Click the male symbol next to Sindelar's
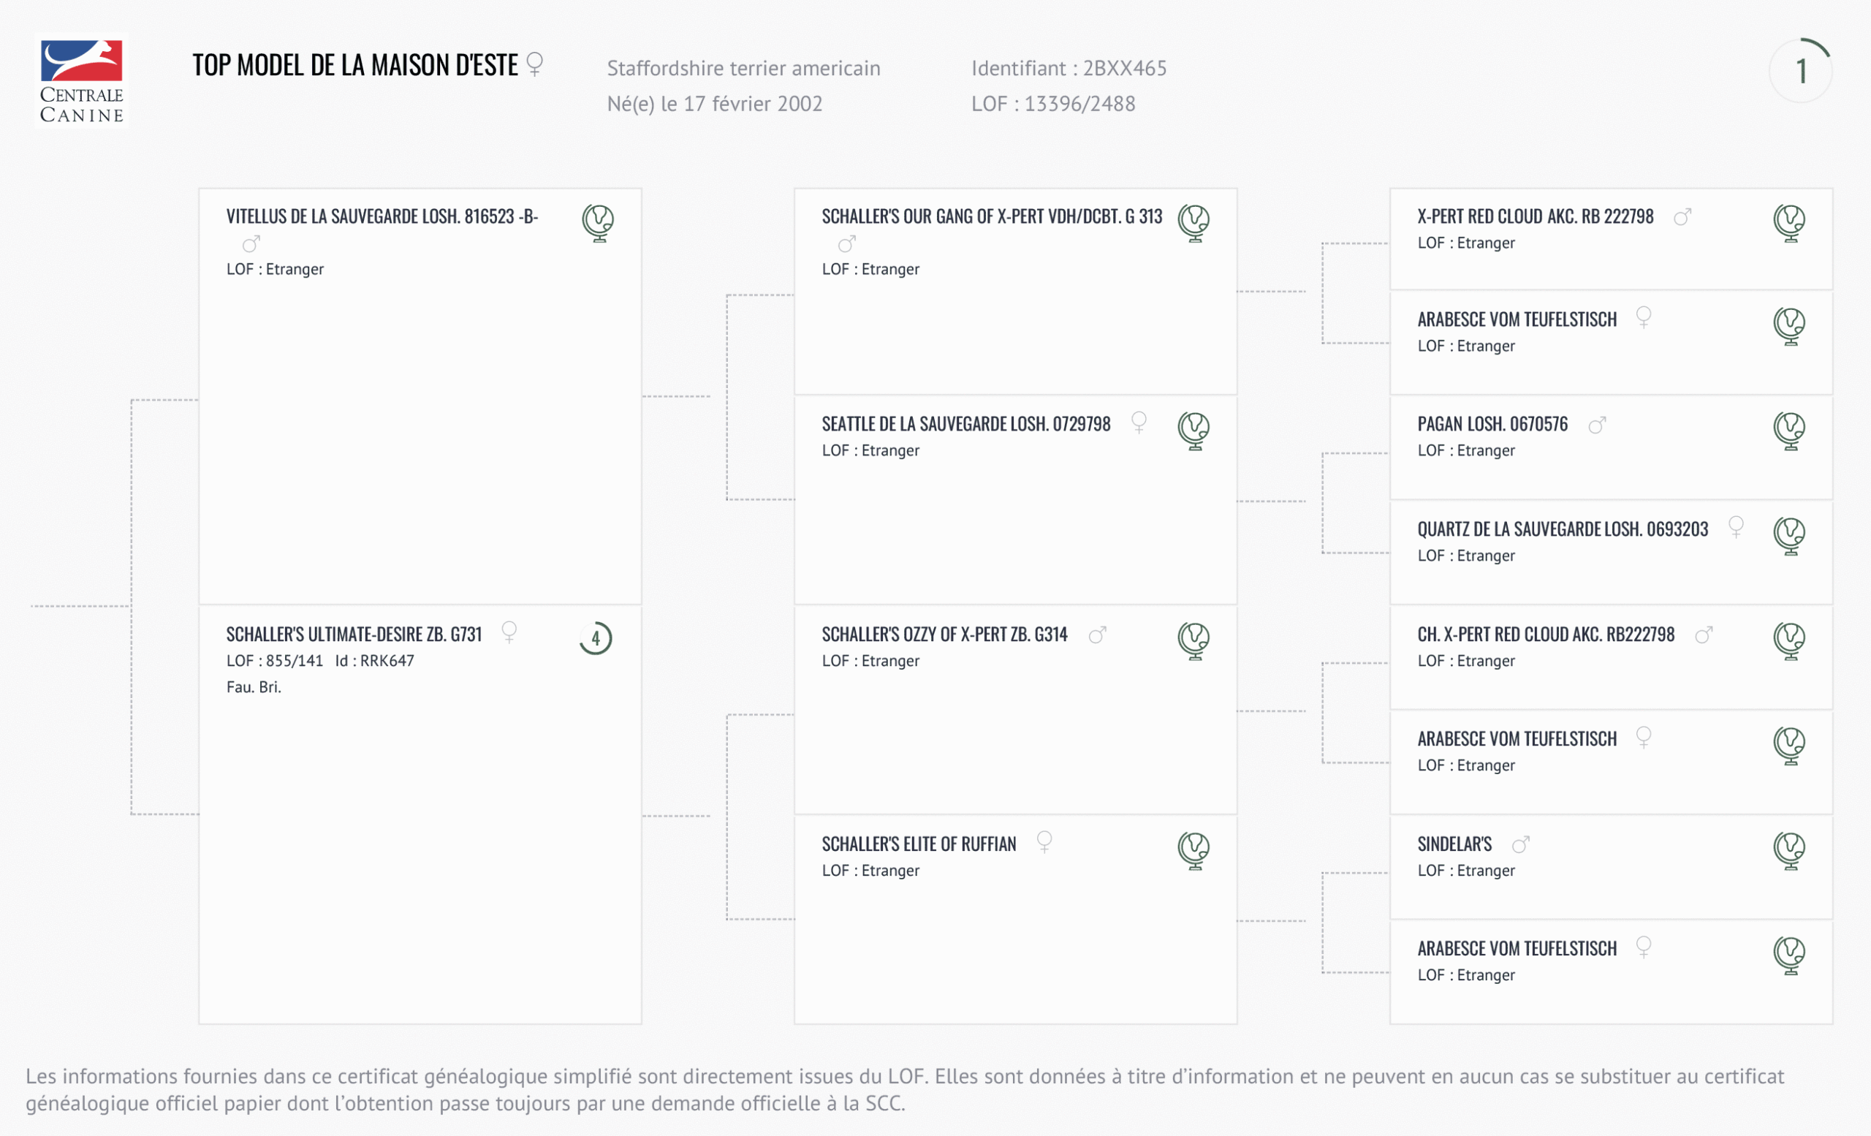 (x=1520, y=844)
